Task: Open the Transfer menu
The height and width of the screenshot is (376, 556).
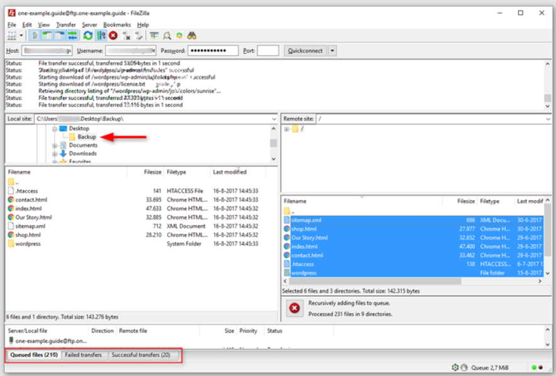Action: tap(66, 24)
